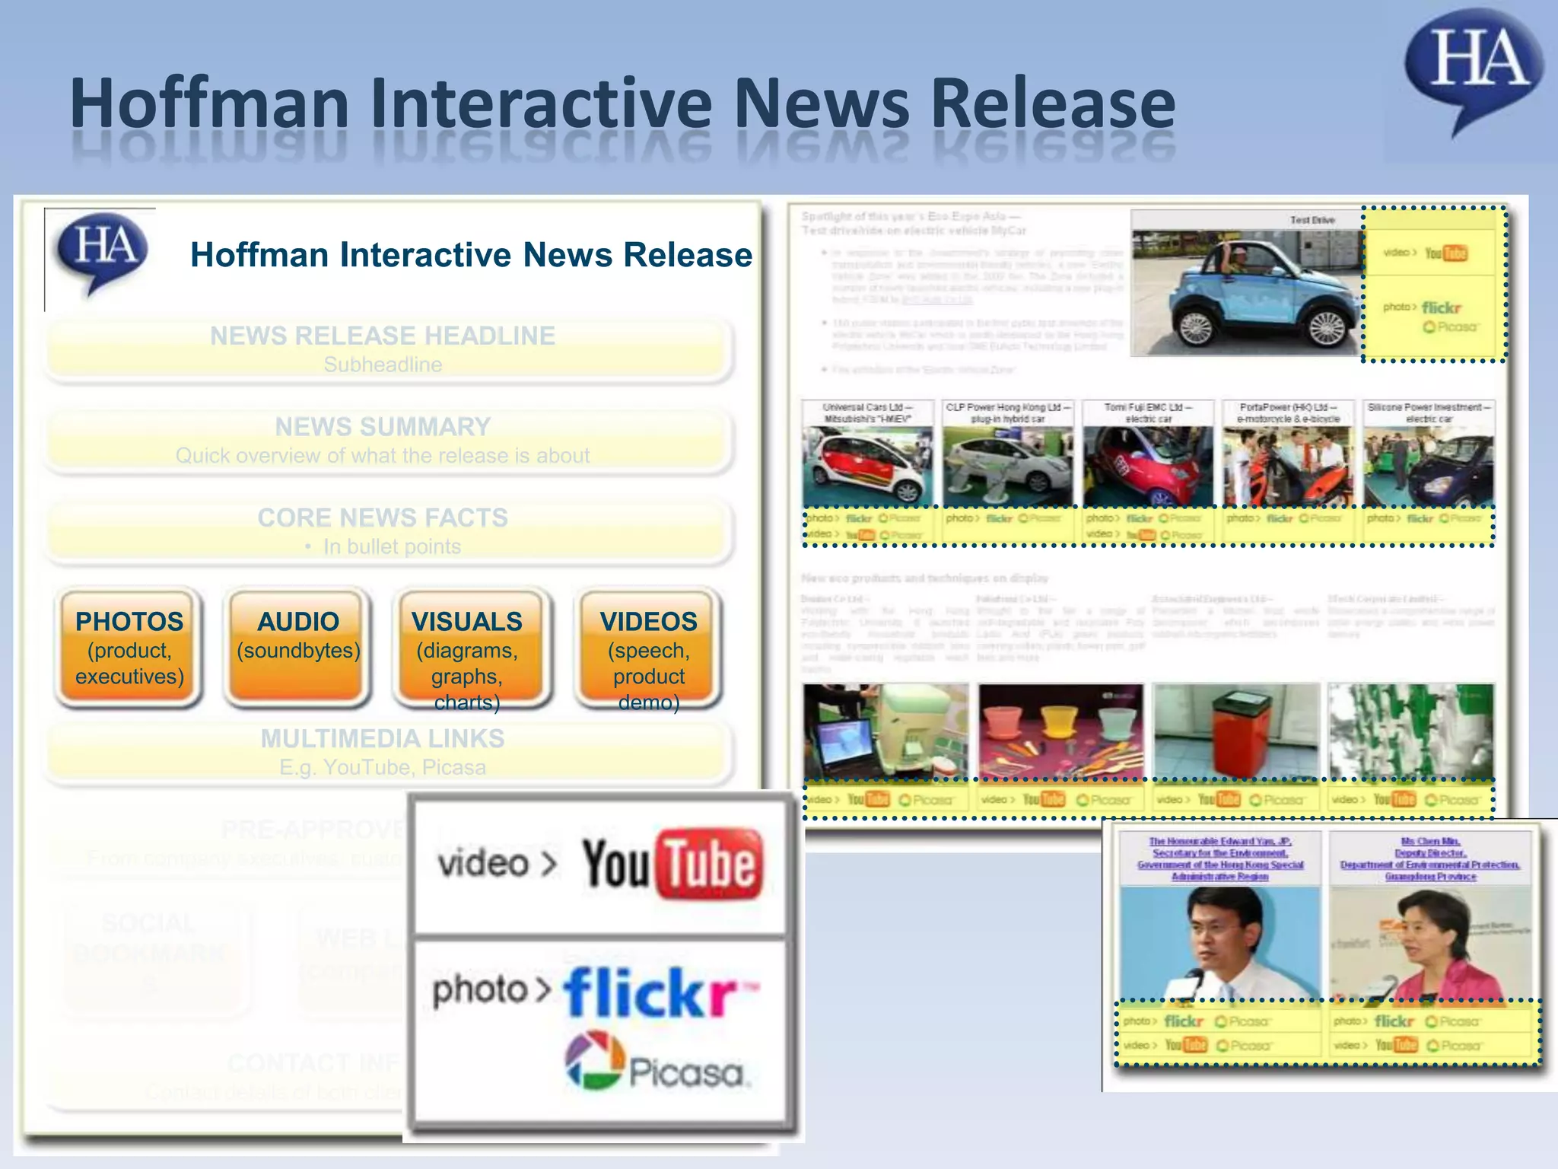Click YouTube icon beside Test Drive photo
1558x1169 pixels.
click(x=1446, y=253)
